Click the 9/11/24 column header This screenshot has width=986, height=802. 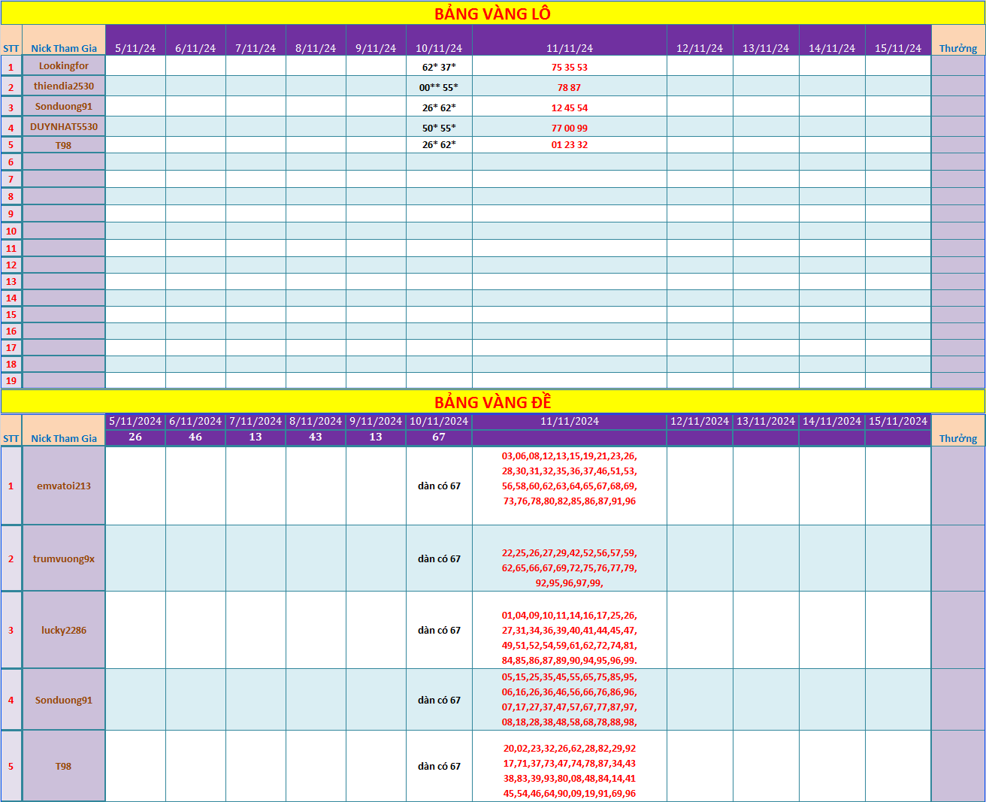pos(376,41)
